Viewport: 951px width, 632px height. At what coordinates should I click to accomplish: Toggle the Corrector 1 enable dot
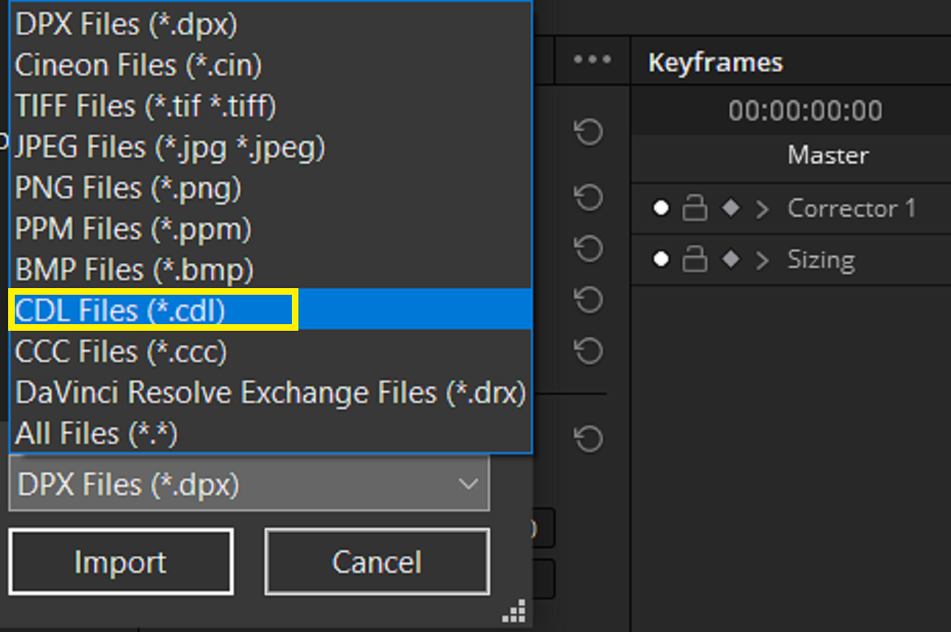(661, 208)
